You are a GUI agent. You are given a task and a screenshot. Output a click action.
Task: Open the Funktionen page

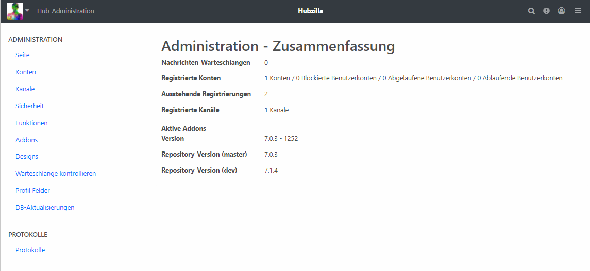click(x=31, y=123)
